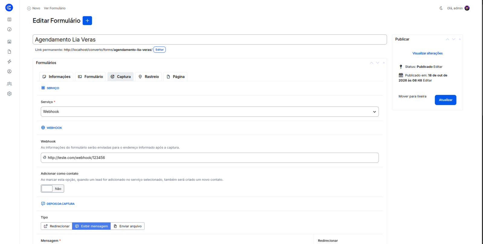Switch to the Informações tab
The height and width of the screenshot is (244, 483).
click(x=56, y=77)
